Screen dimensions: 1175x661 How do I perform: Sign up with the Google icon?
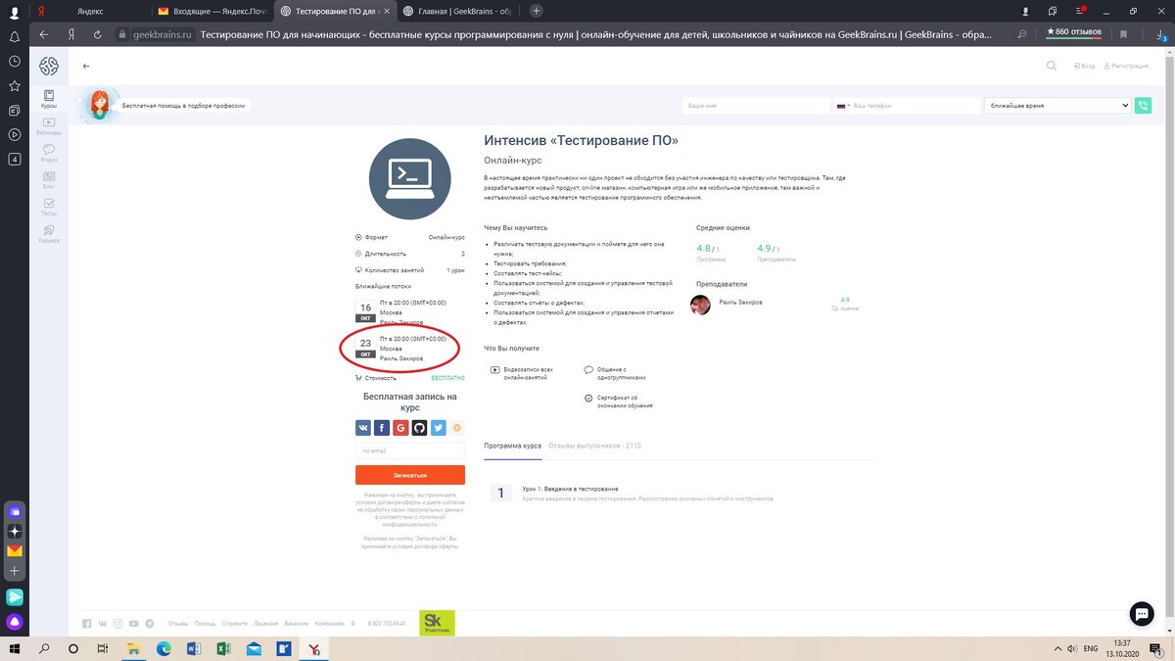[400, 428]
